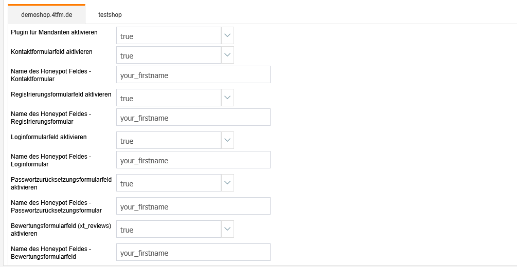Expand the Plugin für Mandanten aktivieren dropdown arrow
Viewport: 517px width, 267px height.
pyautogui.click(x=227, y=36)
